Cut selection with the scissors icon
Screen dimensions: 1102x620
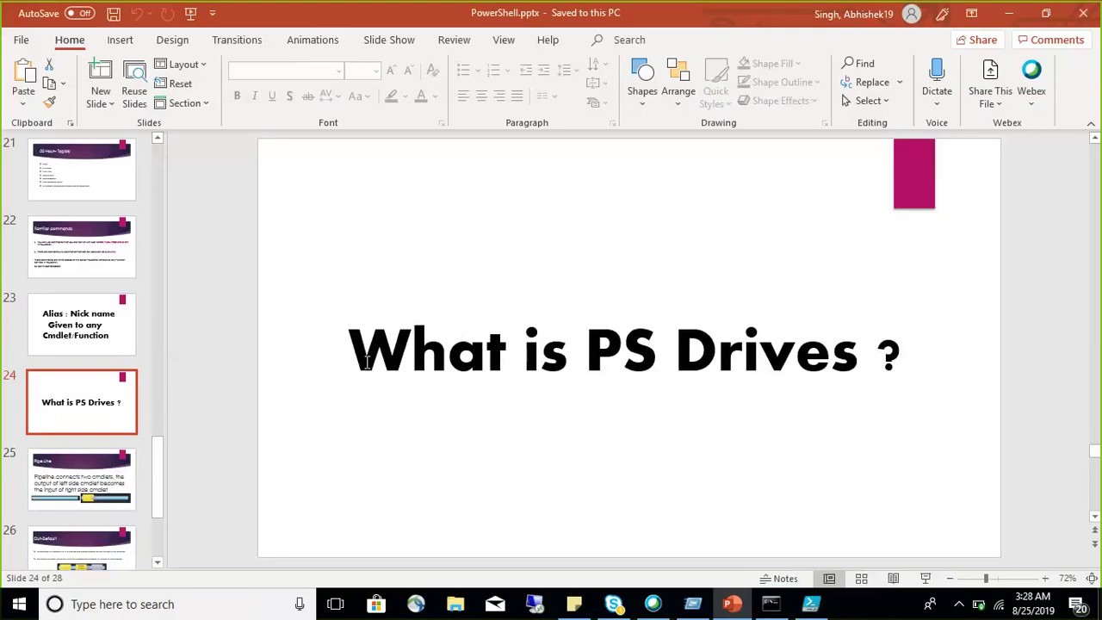pos(49,65)
